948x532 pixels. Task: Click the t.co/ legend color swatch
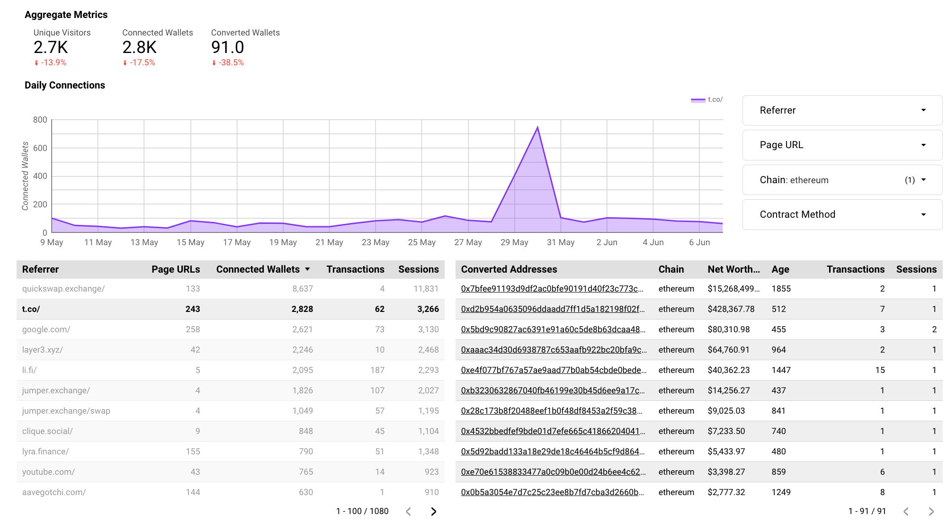pos(698,100)
